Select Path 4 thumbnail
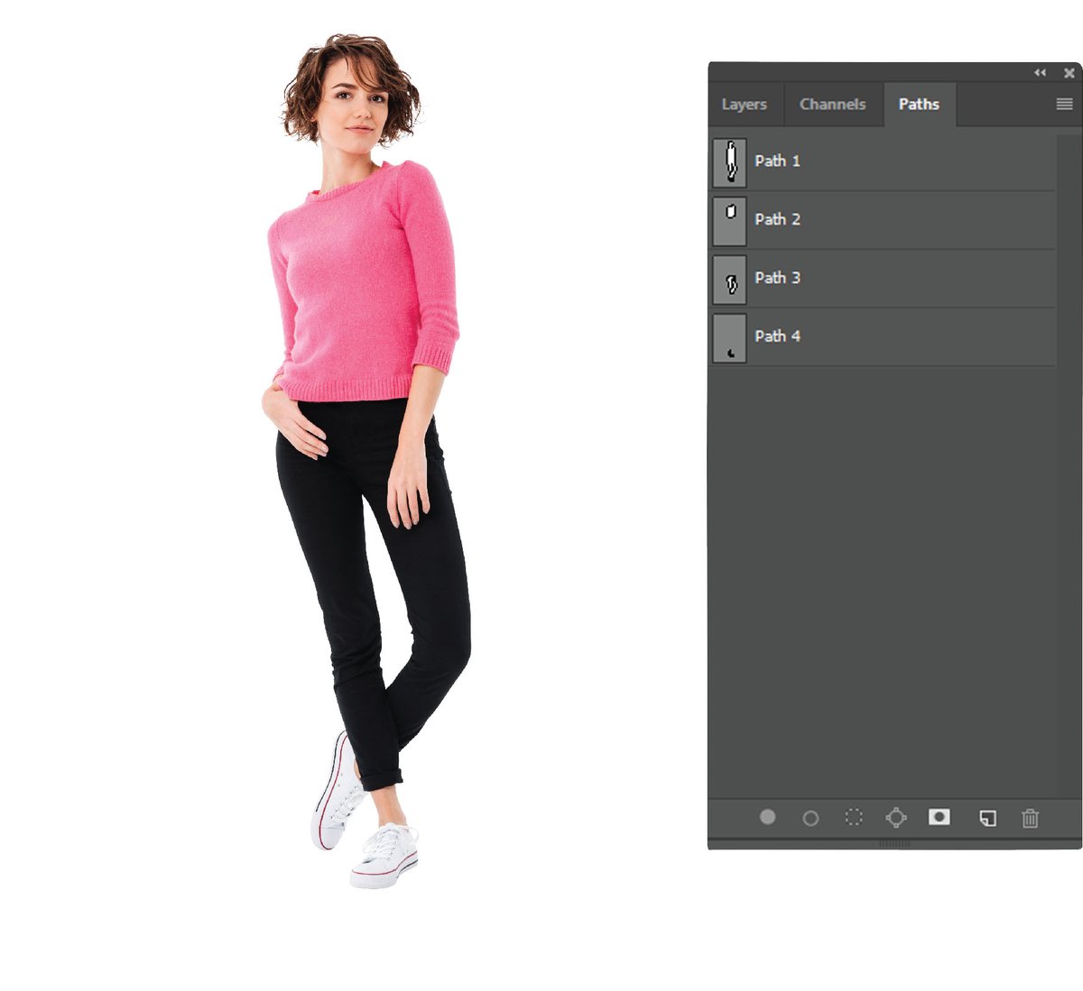This screenshot has width=1083, height=991. click(730, 338)
